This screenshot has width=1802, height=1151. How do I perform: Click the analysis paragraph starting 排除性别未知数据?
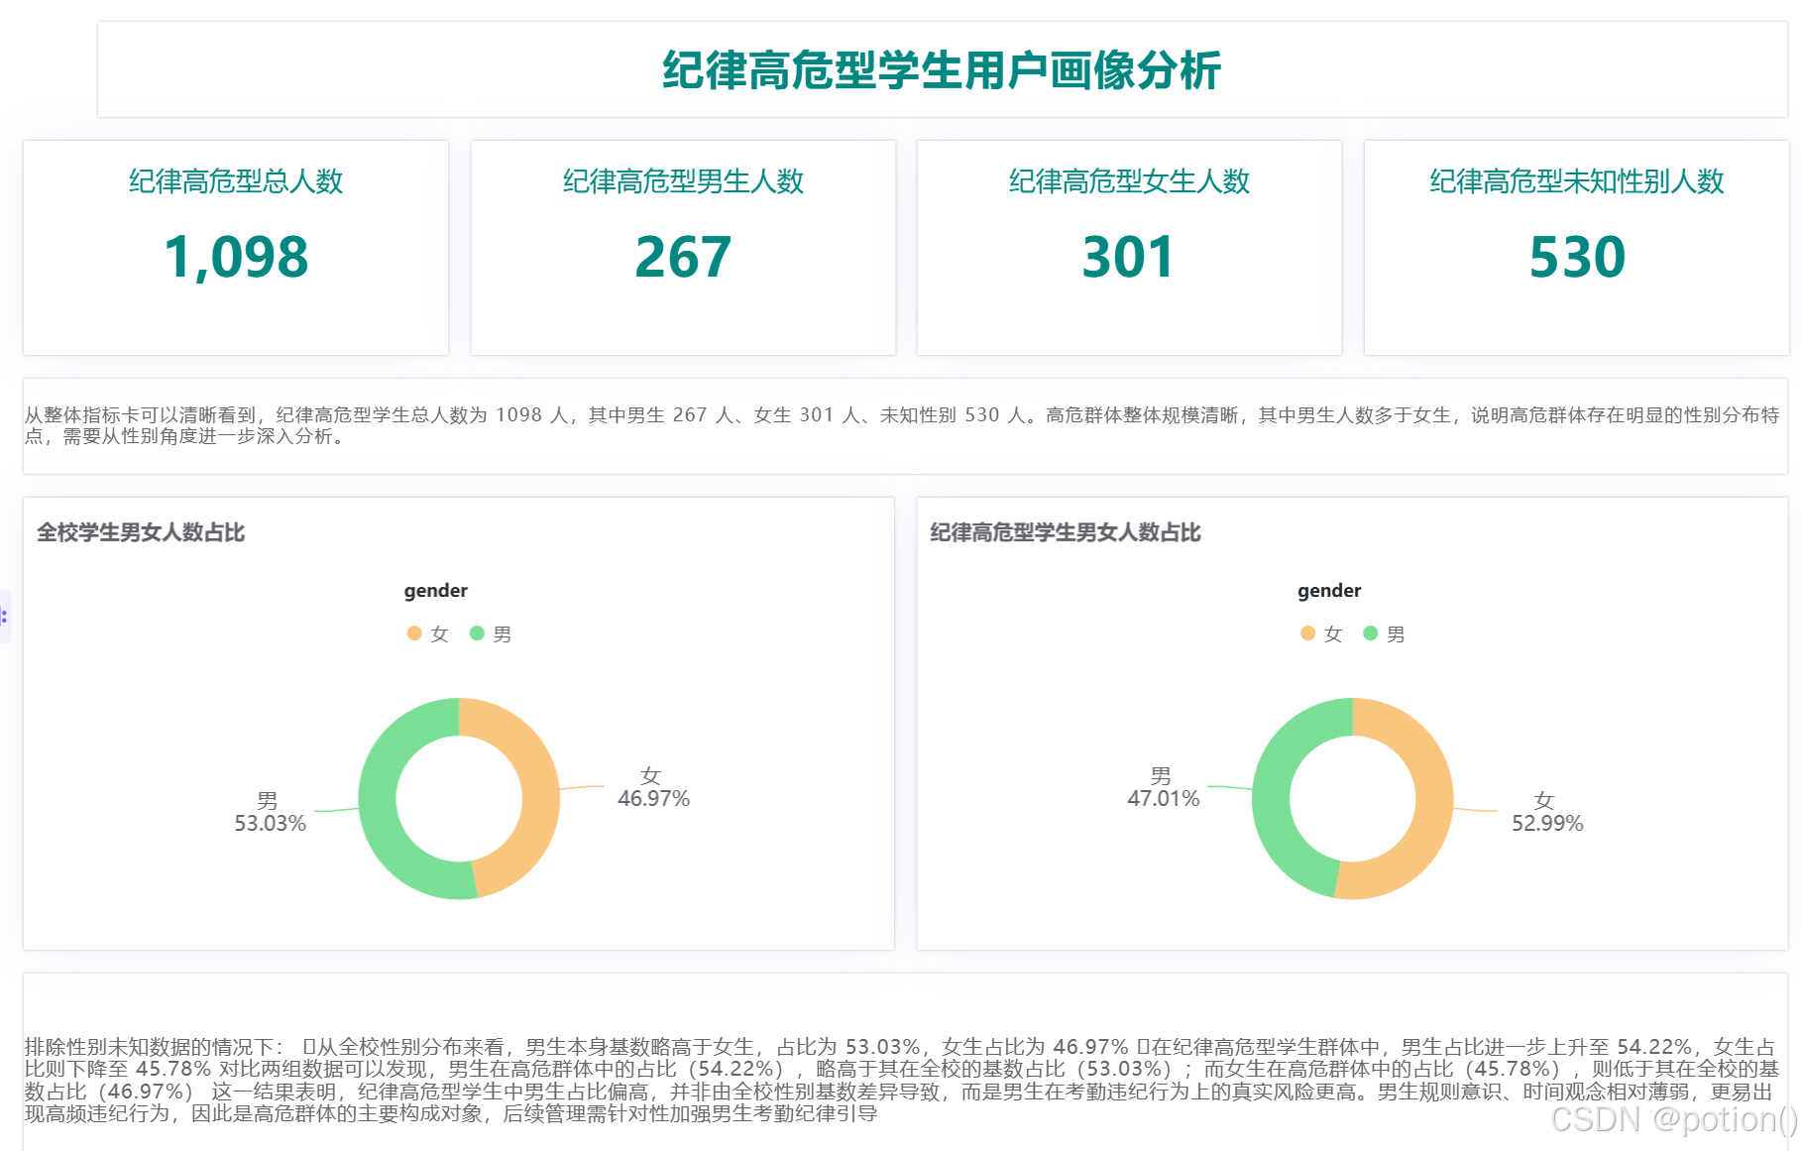coord(903,1080)
